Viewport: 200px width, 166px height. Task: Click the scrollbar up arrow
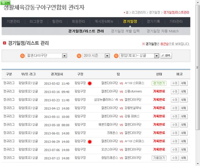(x=198, y=3)
